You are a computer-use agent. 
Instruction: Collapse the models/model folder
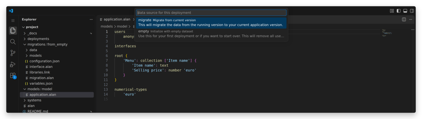coord(57,89)
